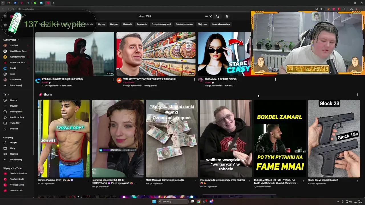Open Polubione filmy
This screenshot has height=205, width=365.
[x=17, y=117]
